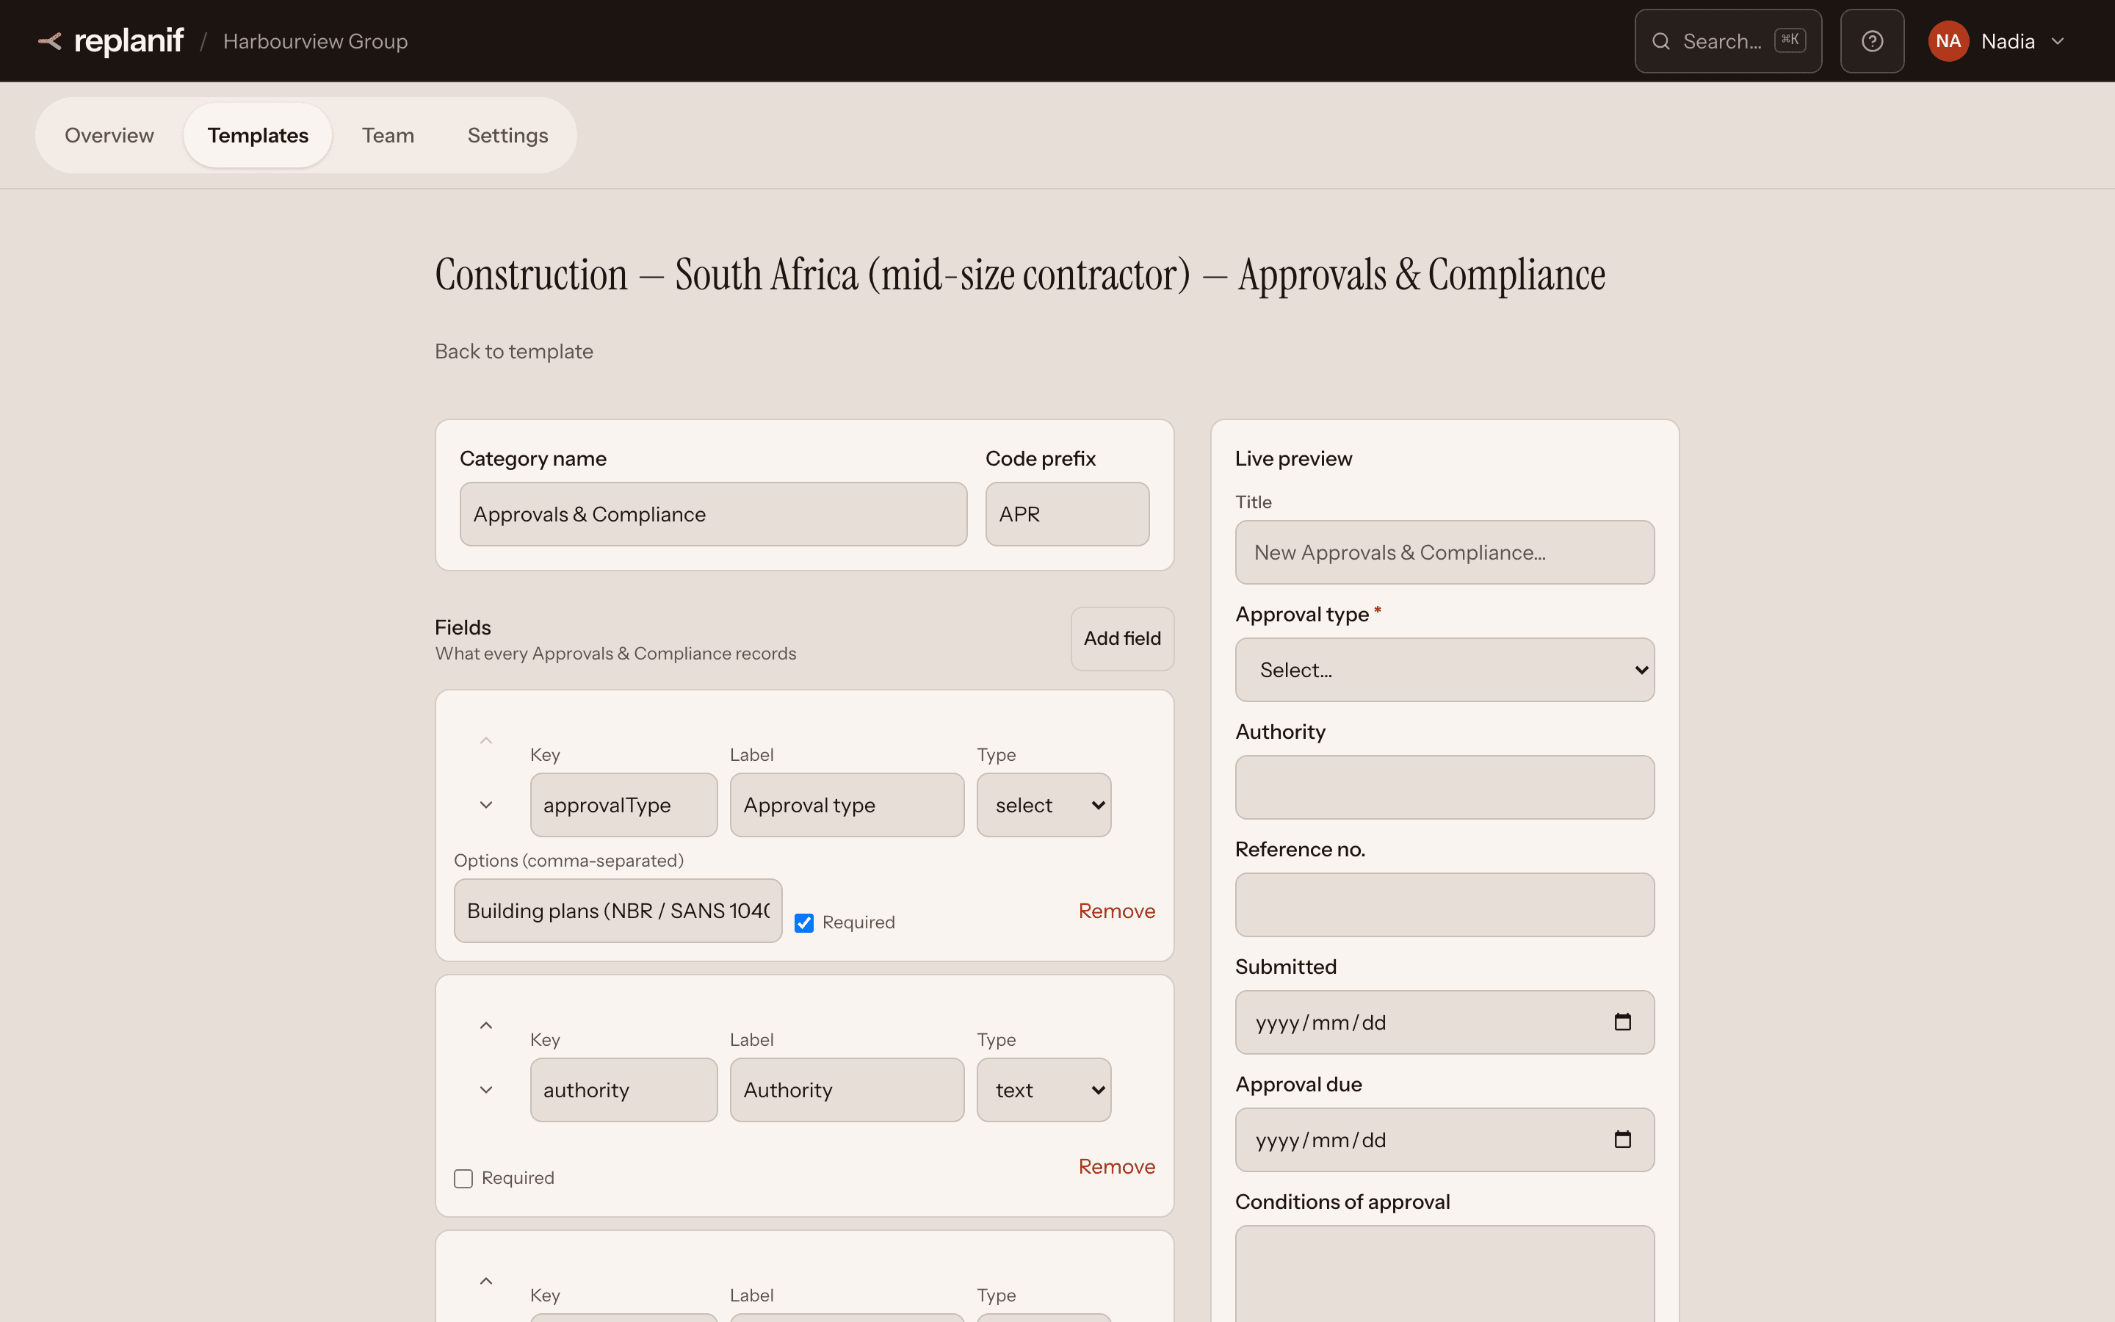This screenshot has width=2115, height=1322.
Task: Click the NA user avatar
Action: point(1948,41)
